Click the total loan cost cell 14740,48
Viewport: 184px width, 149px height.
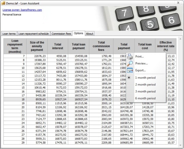(x=145, y=111)
